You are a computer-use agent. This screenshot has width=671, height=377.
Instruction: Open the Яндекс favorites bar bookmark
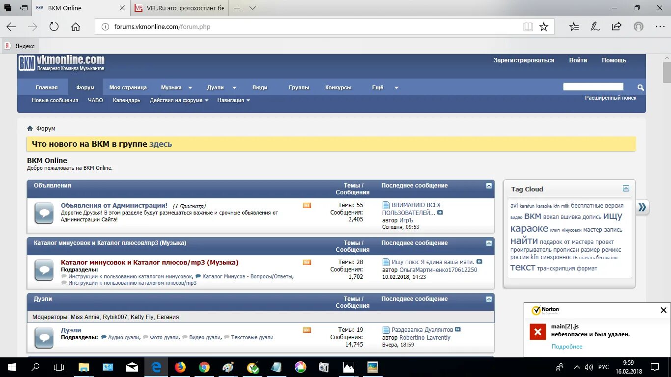tap(20, 46)
